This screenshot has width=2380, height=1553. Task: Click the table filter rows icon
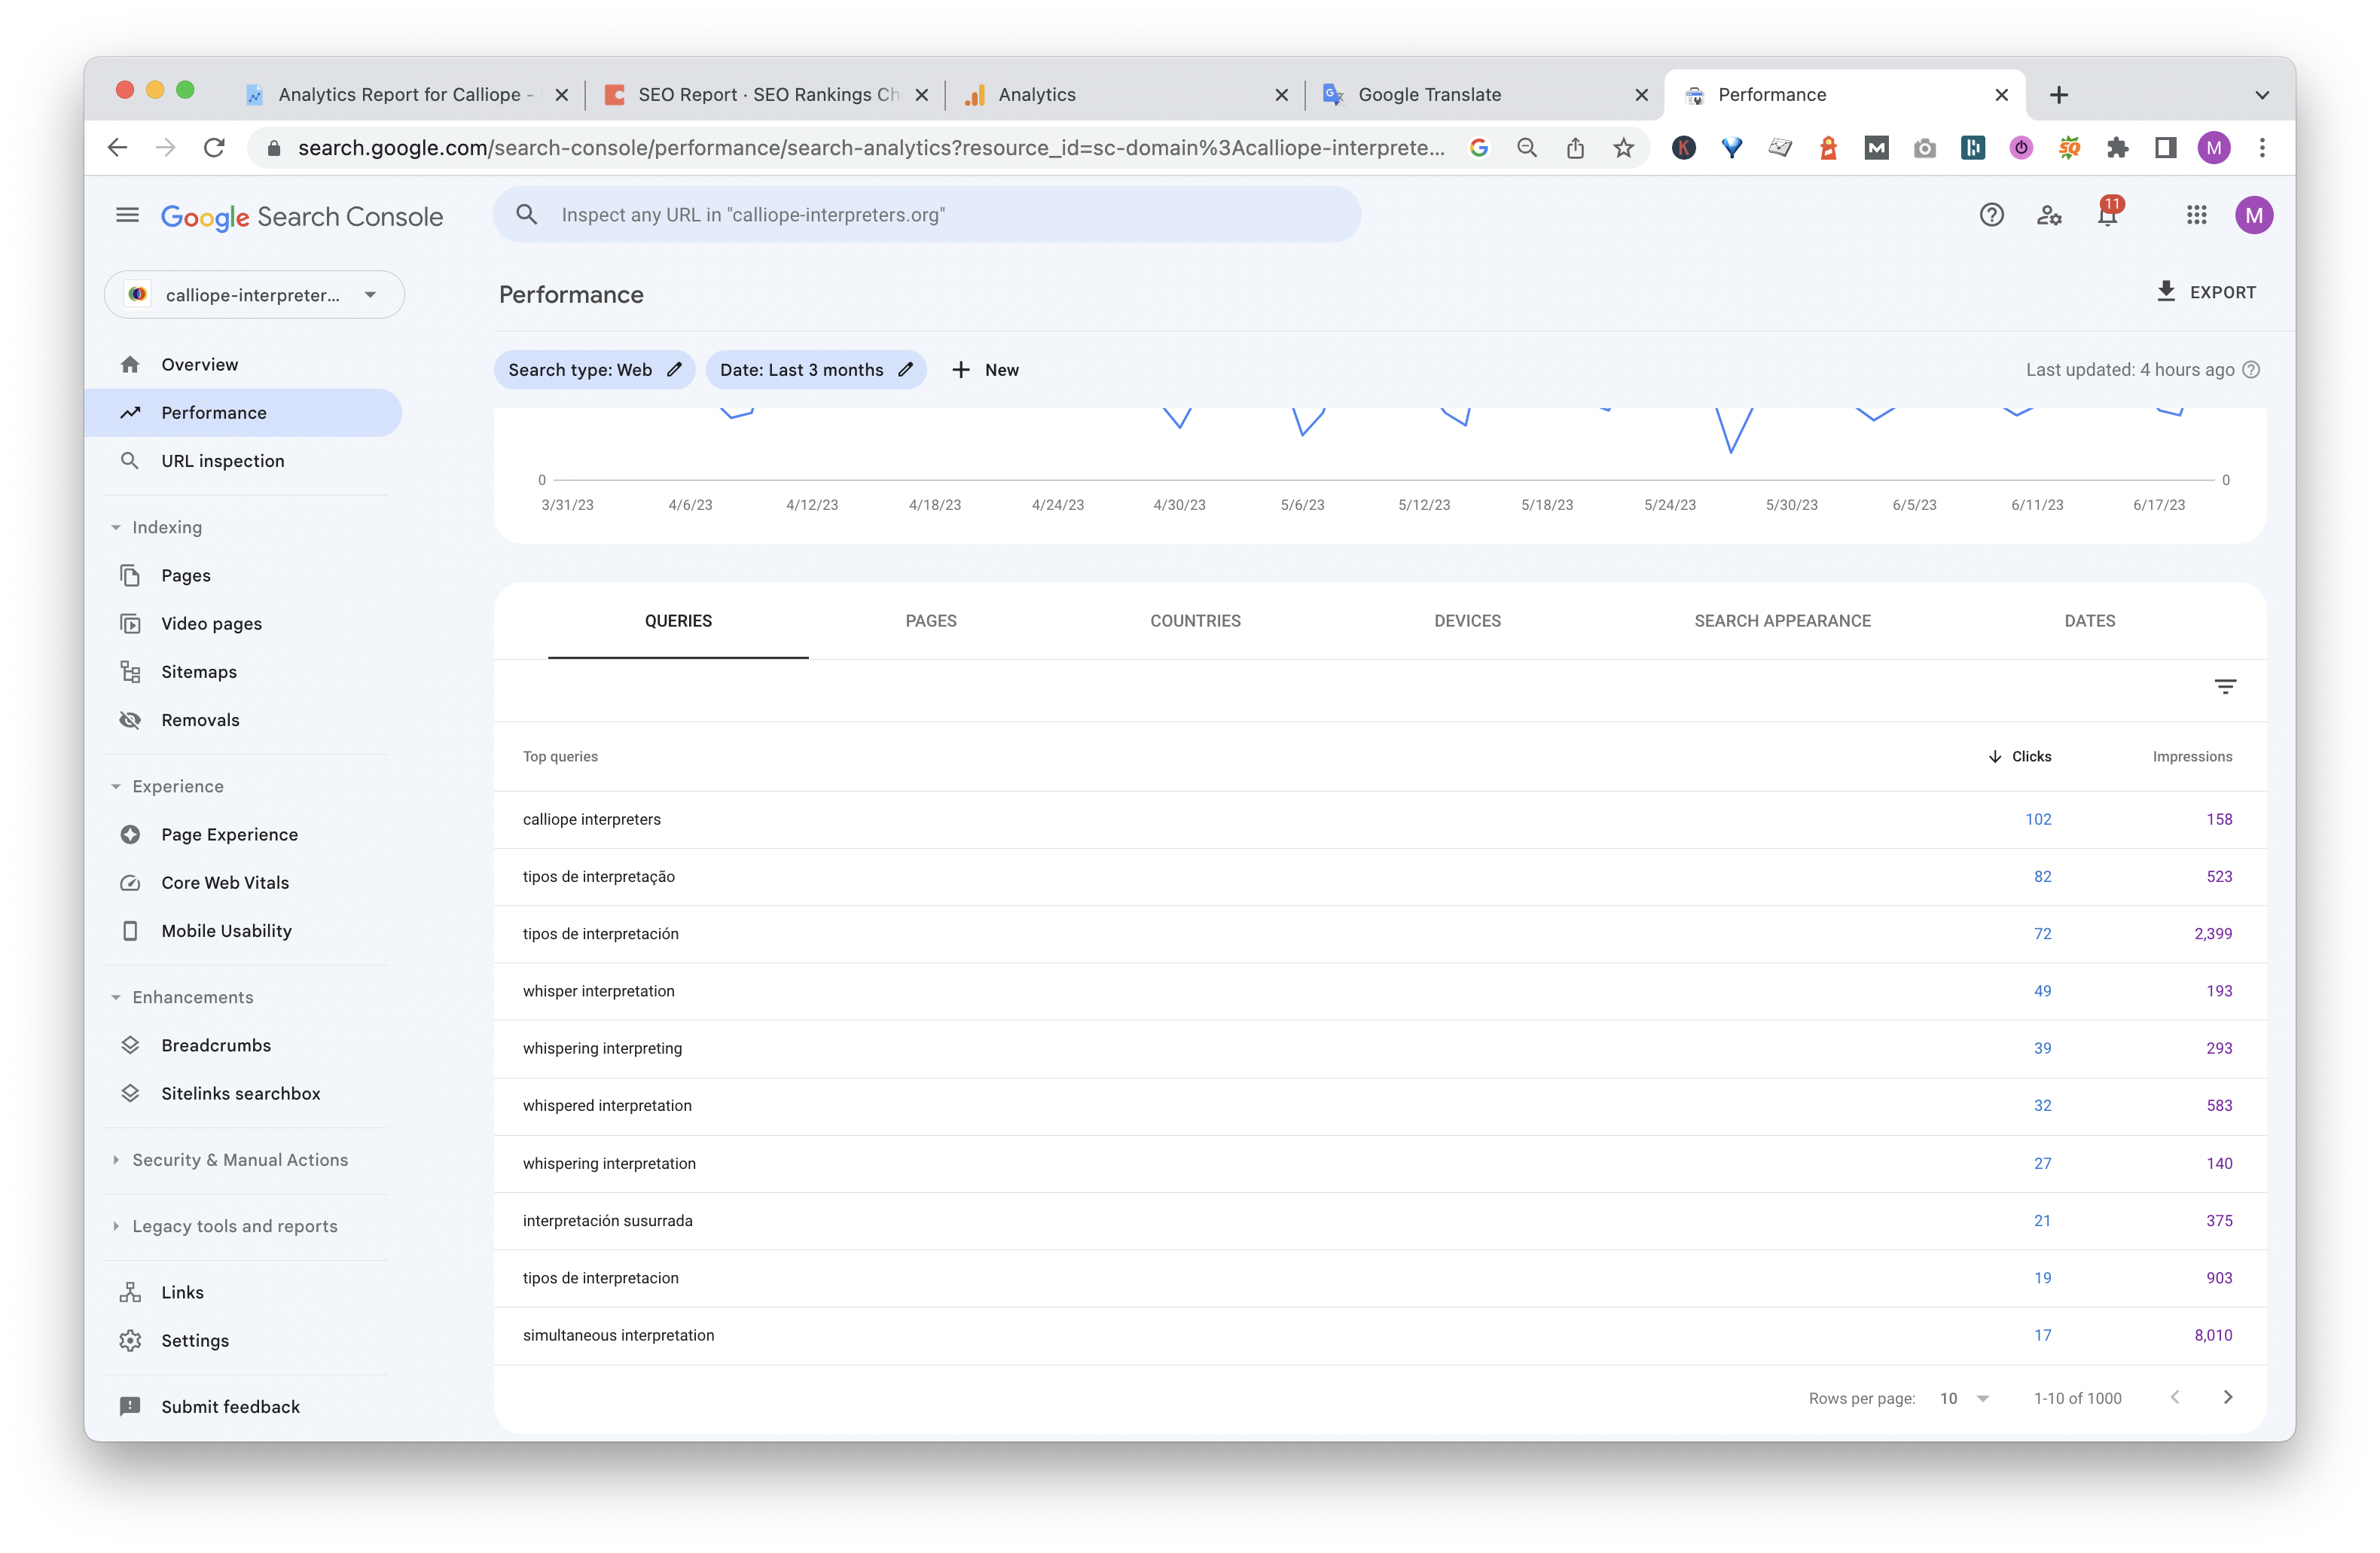2224,687
